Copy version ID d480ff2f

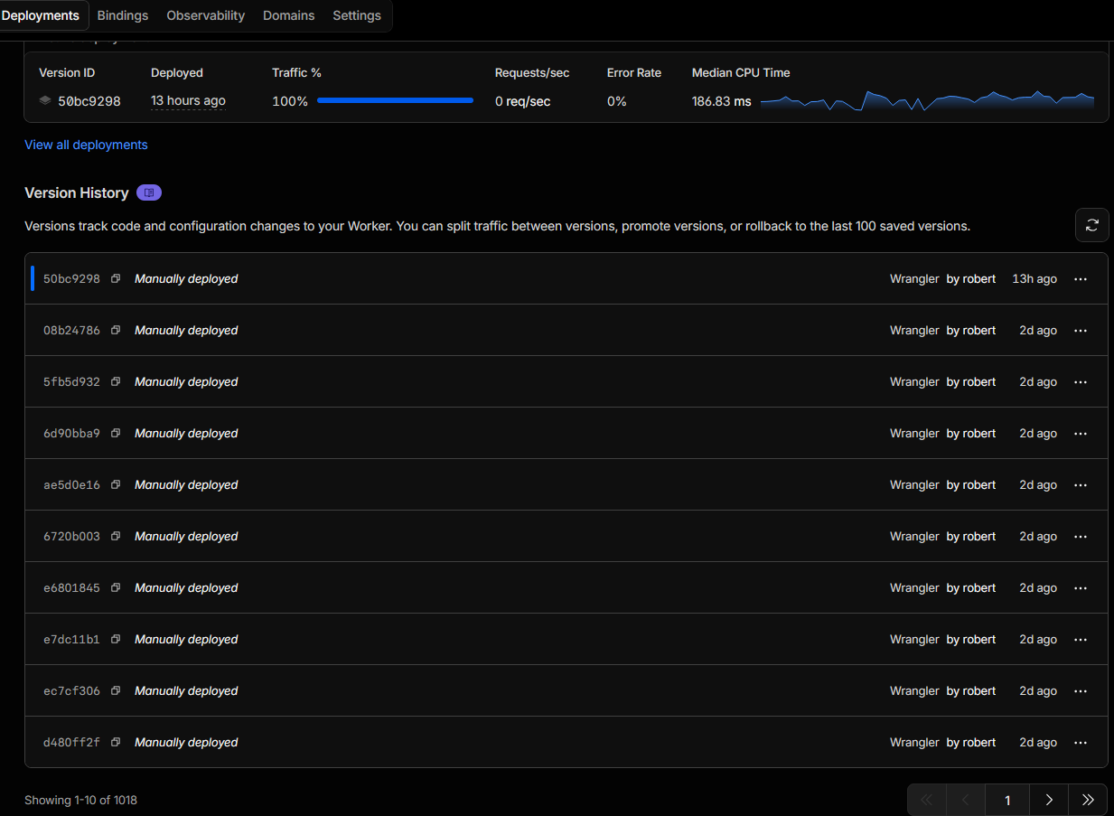(x=116, y=743)
